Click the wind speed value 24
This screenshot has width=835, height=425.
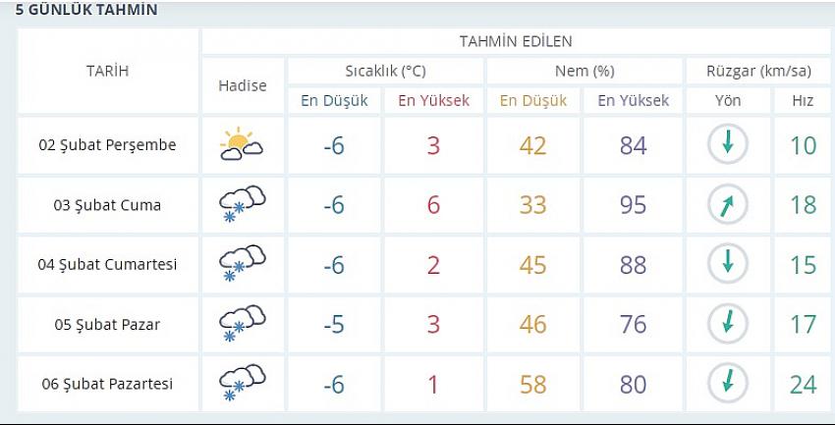(803, 384)
